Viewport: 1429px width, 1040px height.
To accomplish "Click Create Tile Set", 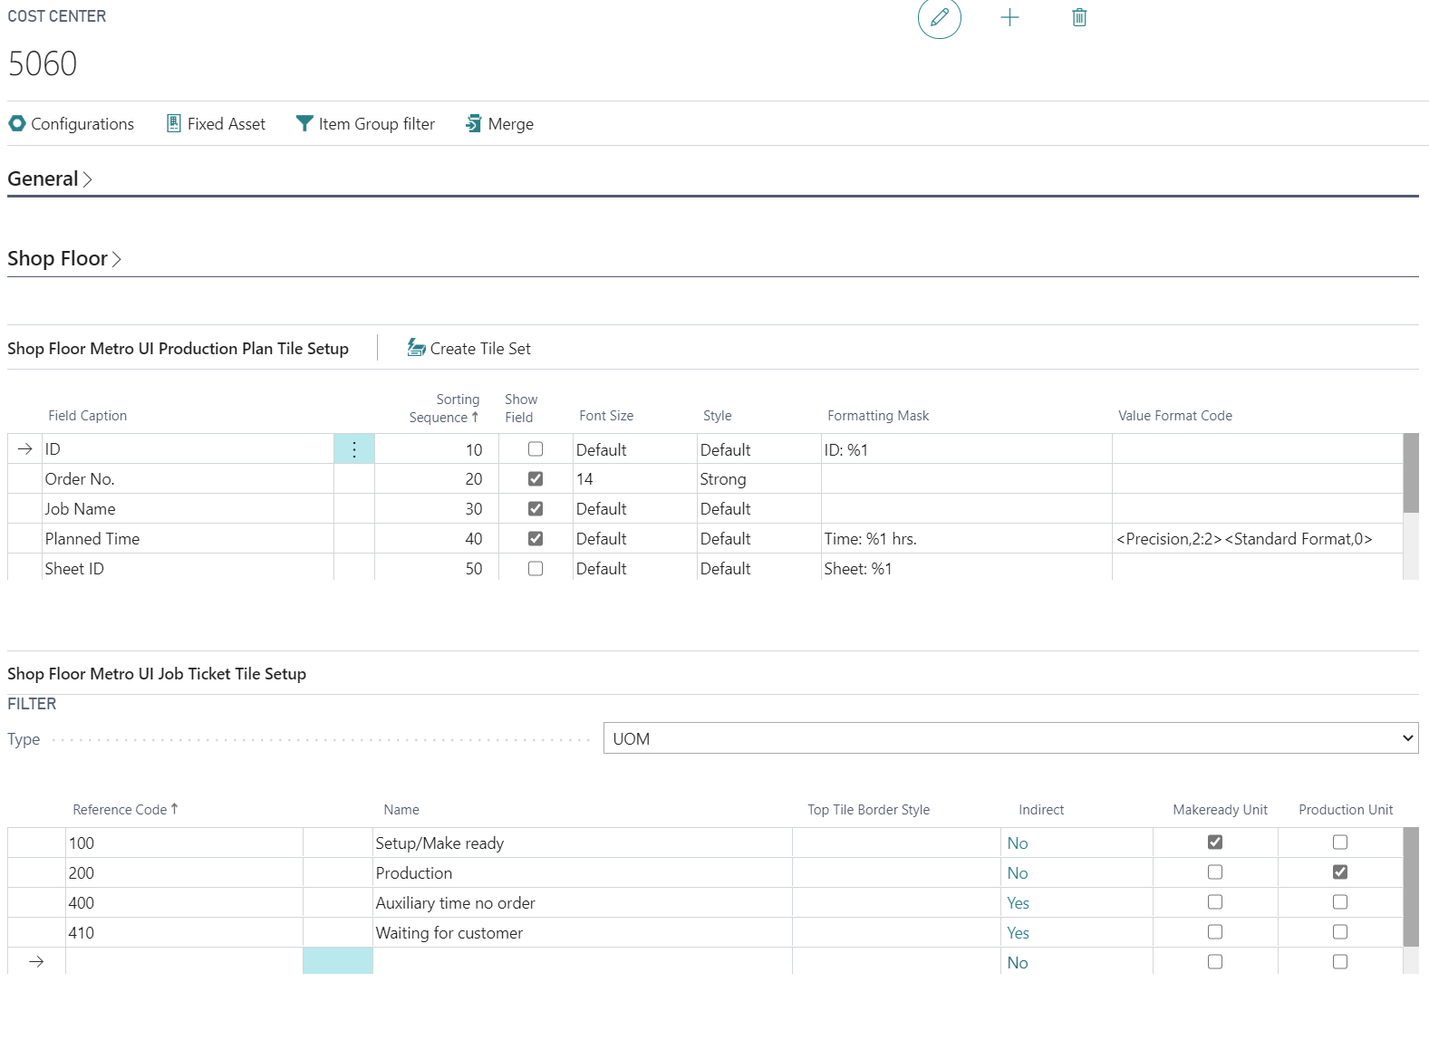I will [469, 348].
